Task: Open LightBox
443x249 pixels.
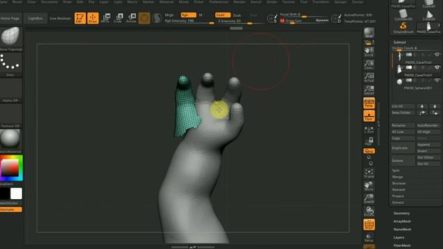Action: coord(35,19)
